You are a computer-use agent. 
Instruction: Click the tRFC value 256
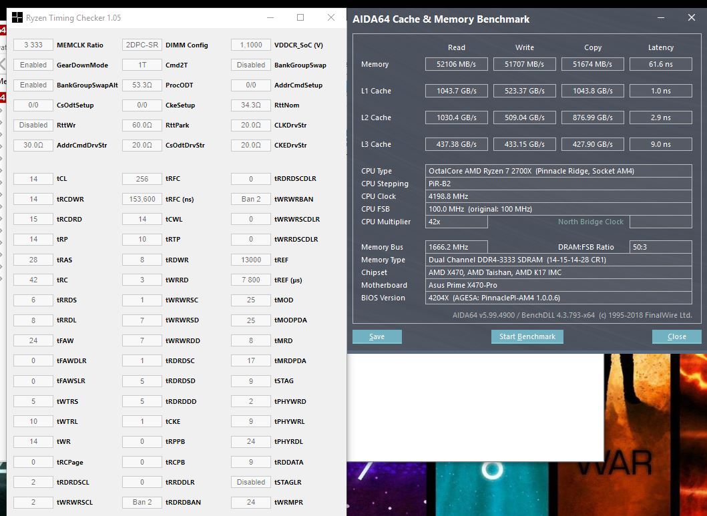coord(142,179)
